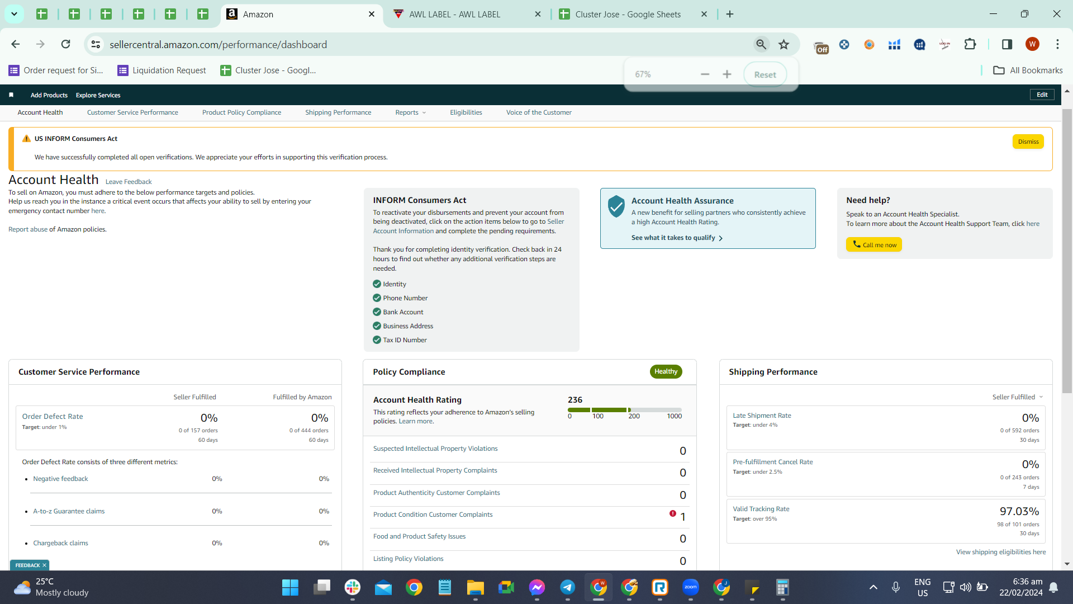Open Chrome three-dot menu

pyautogui.click(x=1057, y=44)
